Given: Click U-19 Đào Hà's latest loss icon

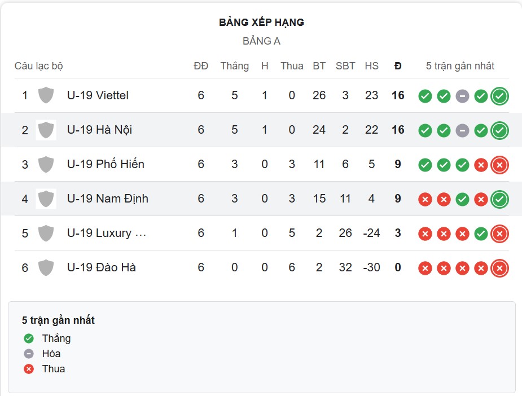Looking at the screenshot, I should [499, 268].
